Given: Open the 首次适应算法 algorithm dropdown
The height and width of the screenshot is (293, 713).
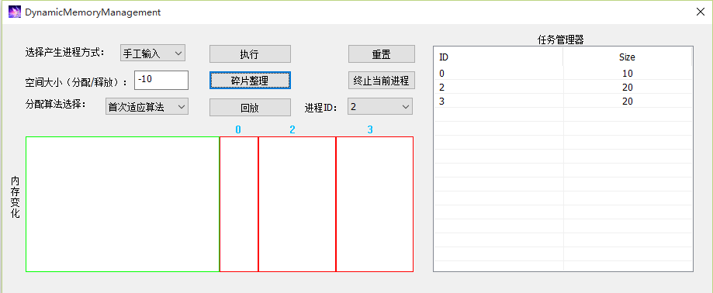Looking at the screenshot, I should click(x=147, y=107).
